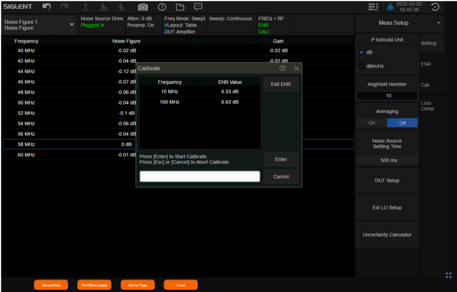The height and width of the screenshot is (292, 457).
Task: Click the fullscreen expand icon
Action: (x=448, y=275)
